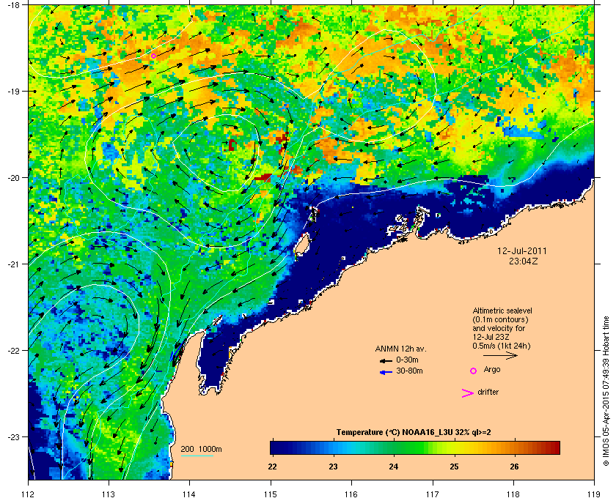Click the date text 12-Jul-2011
This screenshot has height=498, width=616.
pyautogui.click(x=521, y=251)
